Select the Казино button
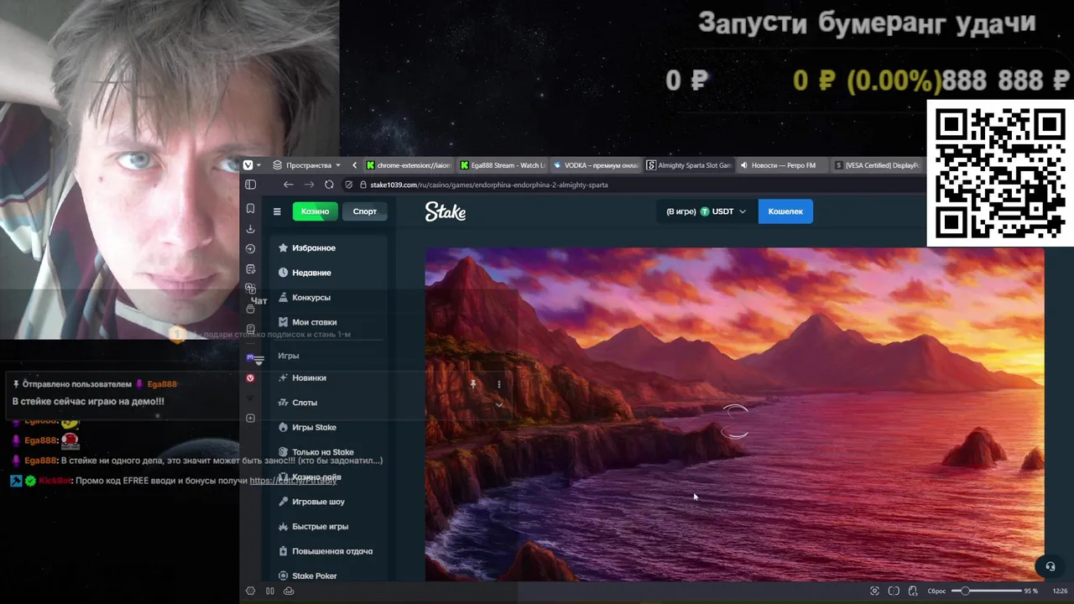The height and width of the screenshot is (604, 1074). 315,211
